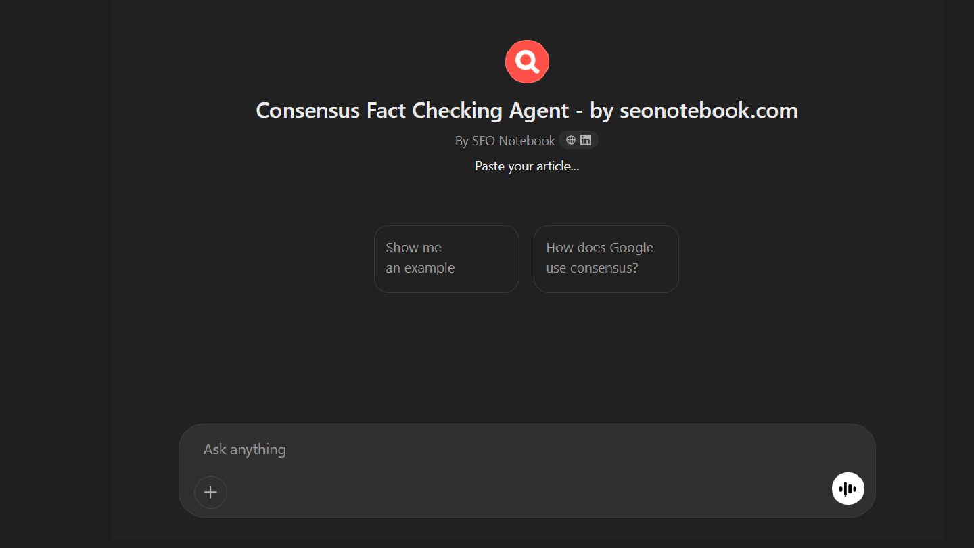Click the "Ask anything" placeholder text
The width and height of the screenshot is (974, 548).
(x=245, y=449)
